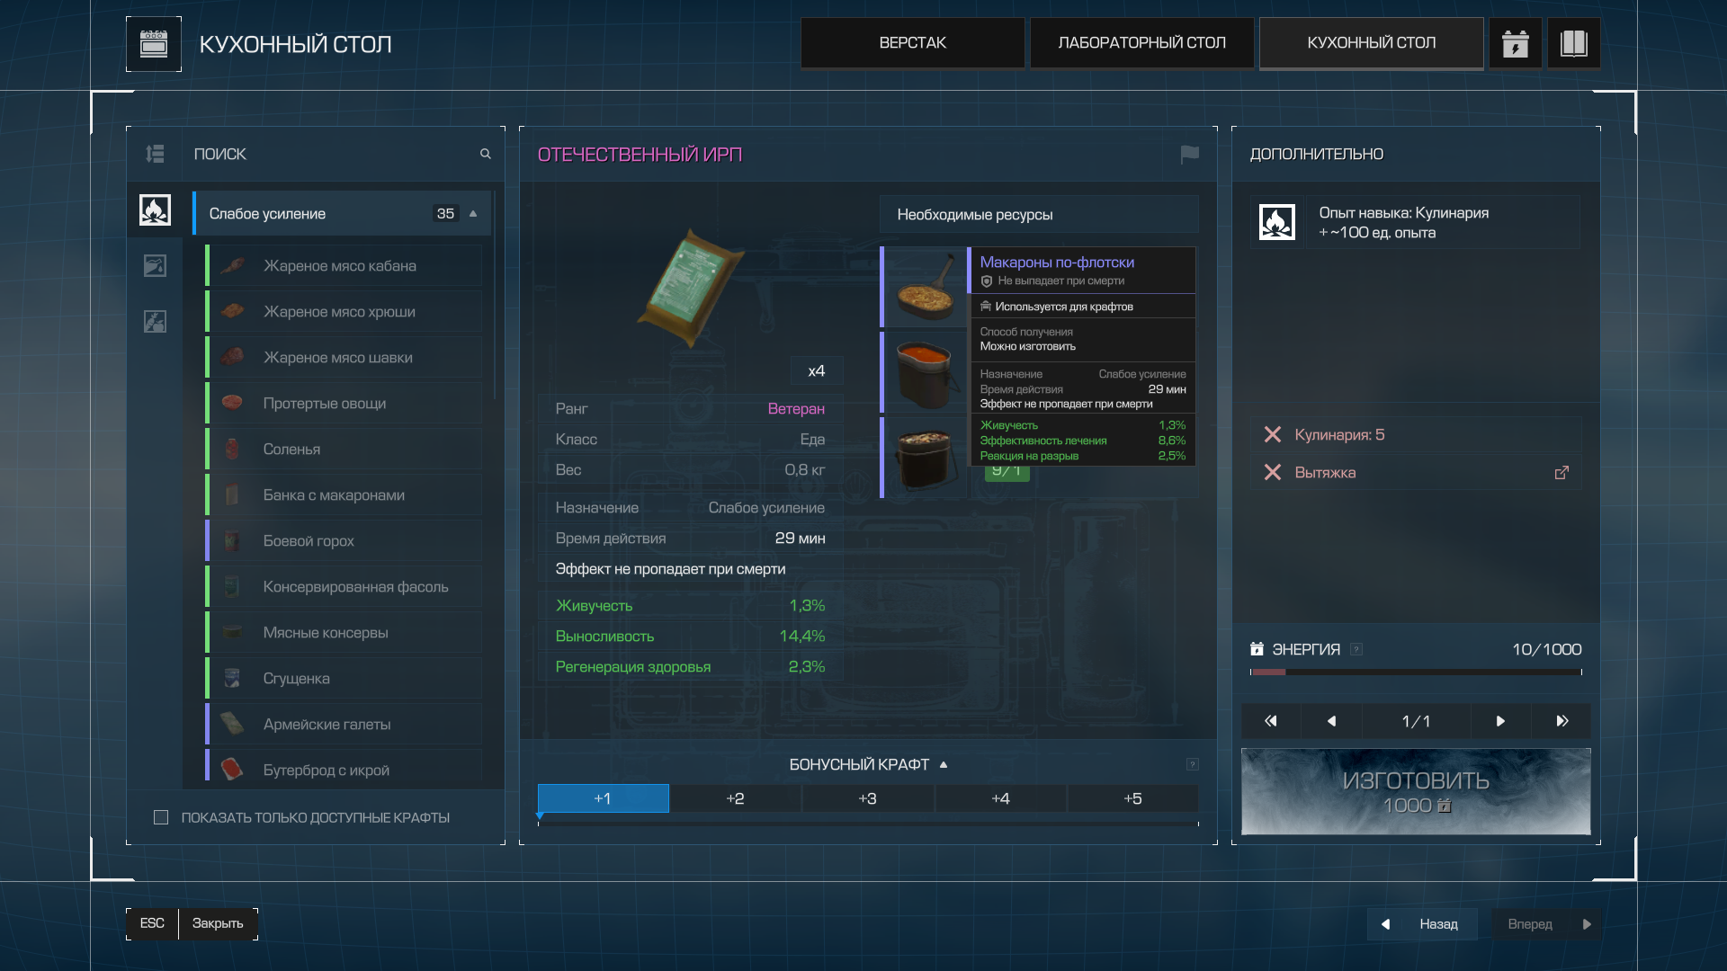Click the search magnifier icon
This screenshot has height=971, width=1727.
click(x=486, y=154)
